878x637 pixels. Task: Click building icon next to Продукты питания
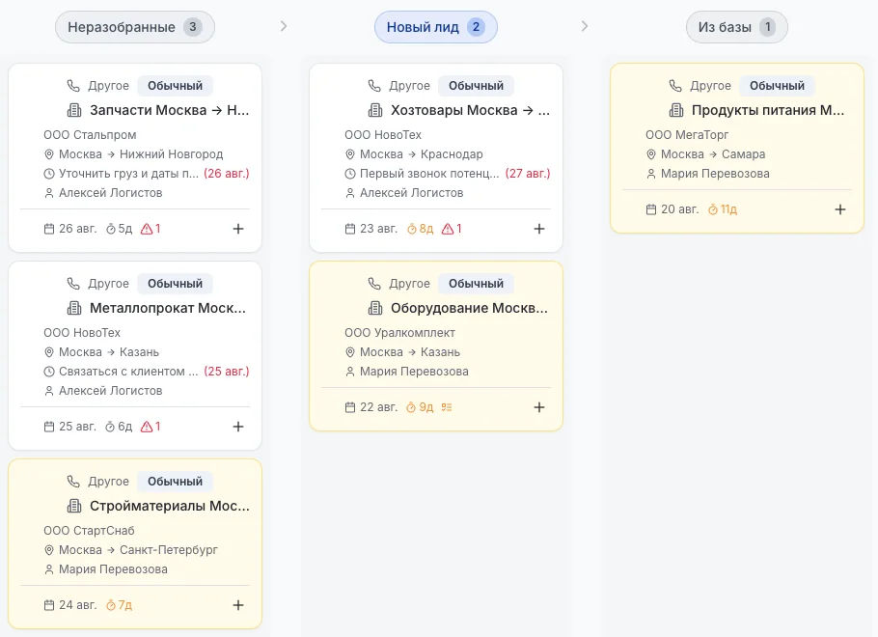click(676, 110)
